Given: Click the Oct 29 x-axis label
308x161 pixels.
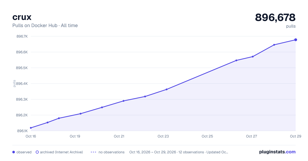Looking at the screenshot, I should [x=295, y=136].
